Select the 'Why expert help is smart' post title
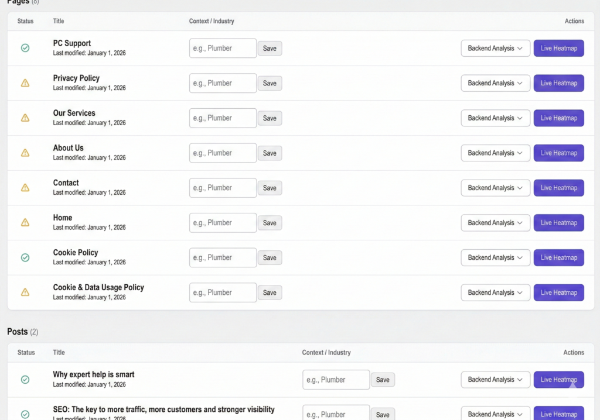Viewport: 600px width, 420px height. click(93, 374)
